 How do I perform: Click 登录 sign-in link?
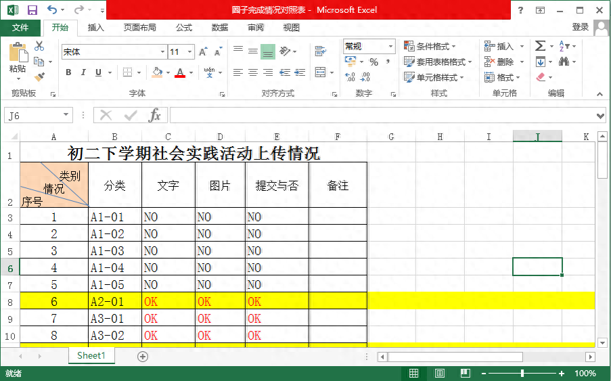click(581, 27)
